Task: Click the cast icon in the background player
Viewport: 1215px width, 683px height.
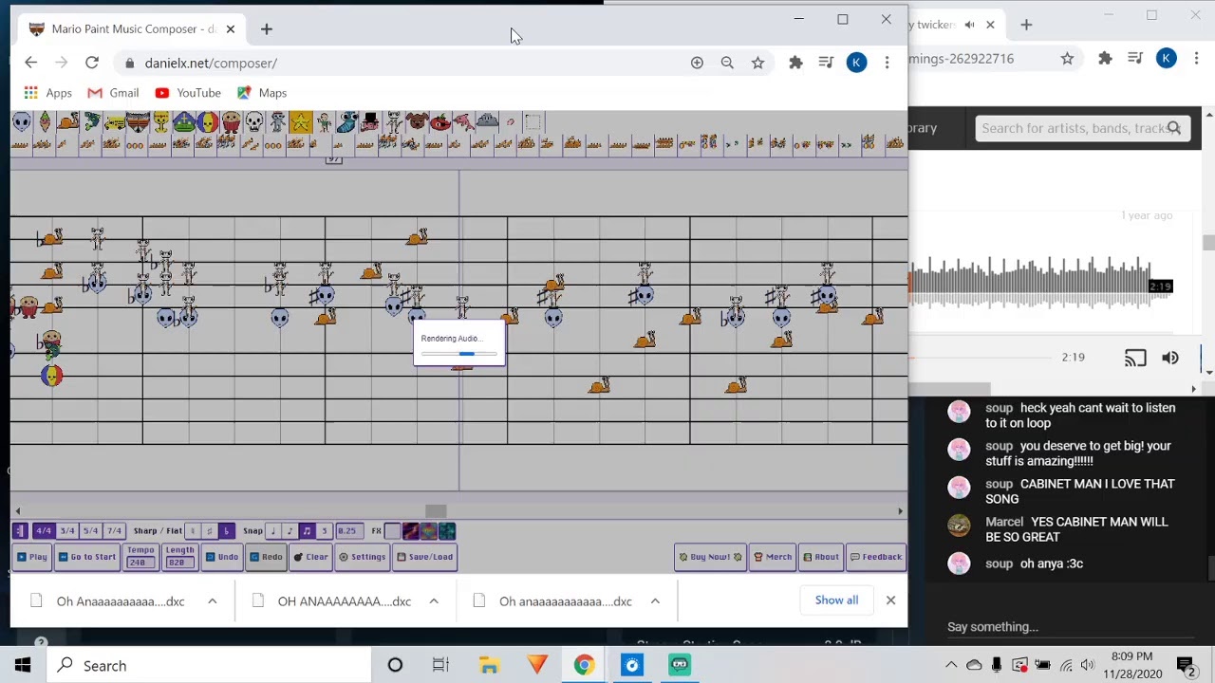Action: [1135, 358]
